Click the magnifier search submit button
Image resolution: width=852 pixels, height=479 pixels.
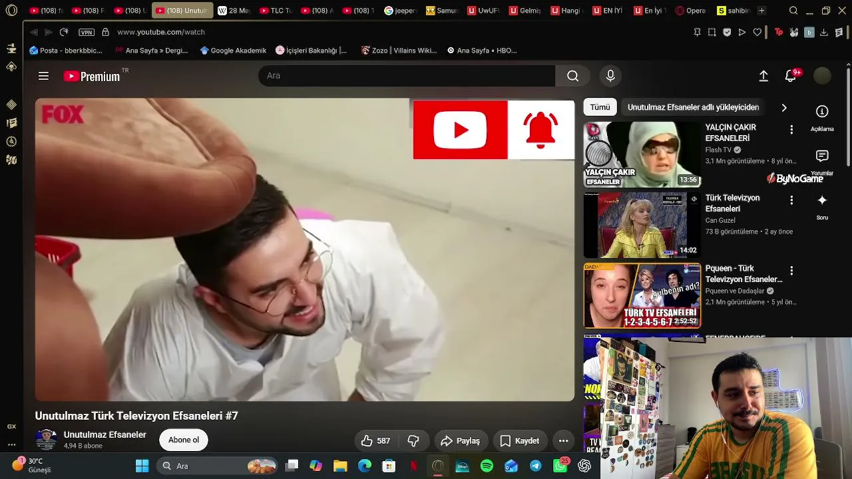click(x=572, y=76)
